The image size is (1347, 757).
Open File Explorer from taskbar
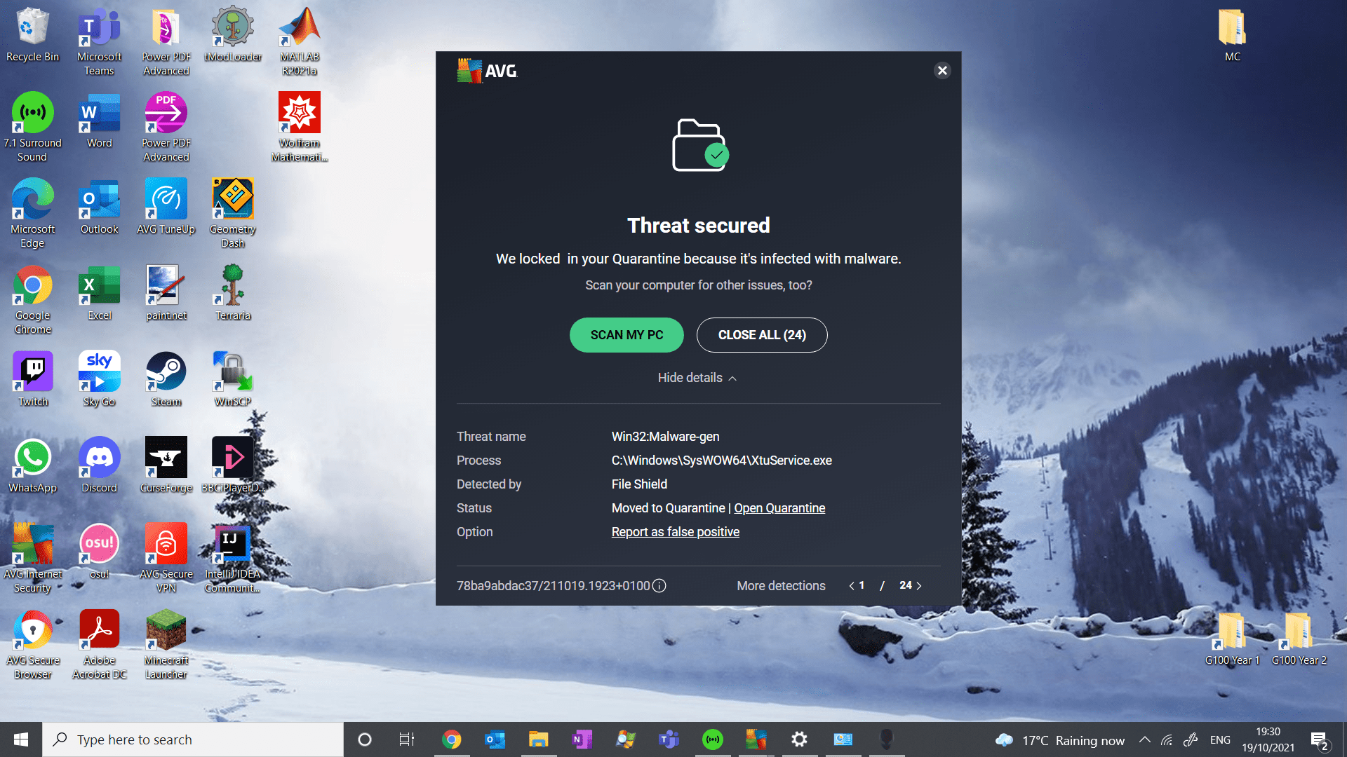click(x=538, y=739)
